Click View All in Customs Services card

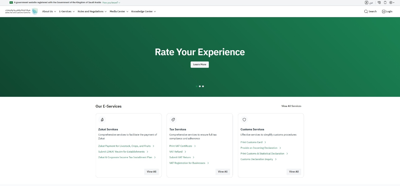coord(294,172)
